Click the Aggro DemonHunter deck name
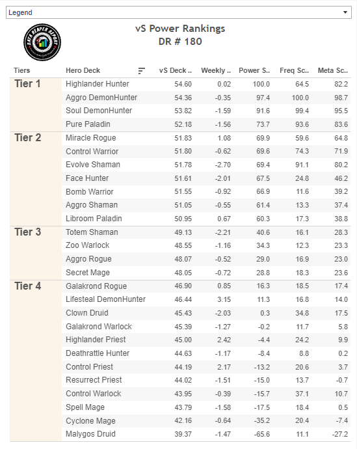 pyautogui.click(x=101, y=98)
